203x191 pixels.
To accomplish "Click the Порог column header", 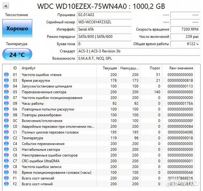I will [151, 68].
